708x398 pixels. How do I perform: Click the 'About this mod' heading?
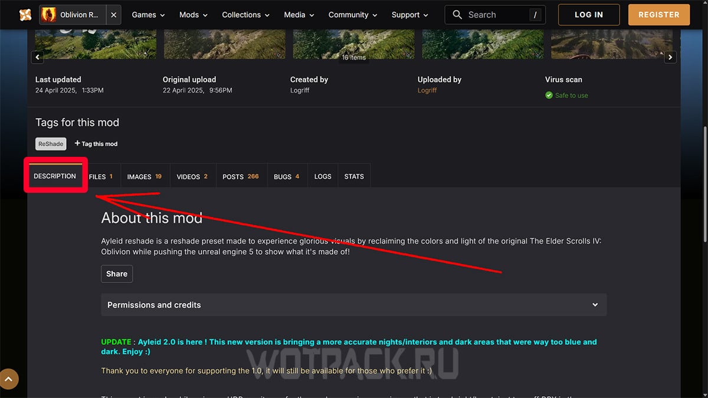(x=152, y=218)
